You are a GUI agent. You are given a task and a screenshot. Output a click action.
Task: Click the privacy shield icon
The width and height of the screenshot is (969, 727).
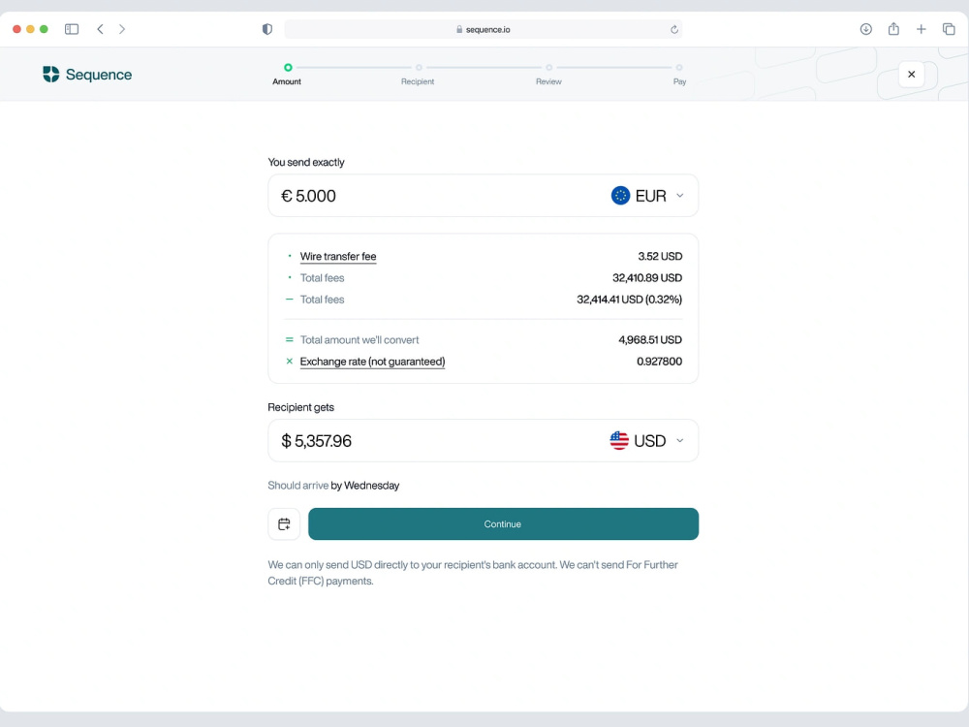point(267,29)
